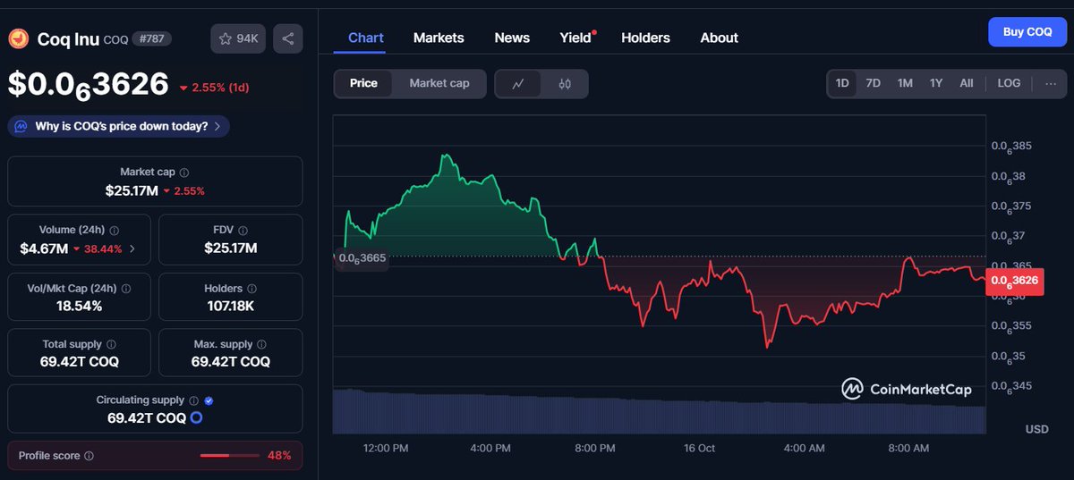This screenshot has width=1074, height=480.
Task: Open the more options ellipsis on the chart
Action: tap(1051, 83)
